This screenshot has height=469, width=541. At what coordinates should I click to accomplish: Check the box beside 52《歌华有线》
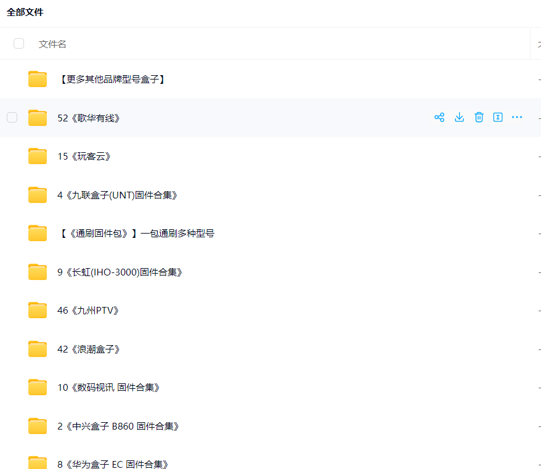tap(12, 117)
